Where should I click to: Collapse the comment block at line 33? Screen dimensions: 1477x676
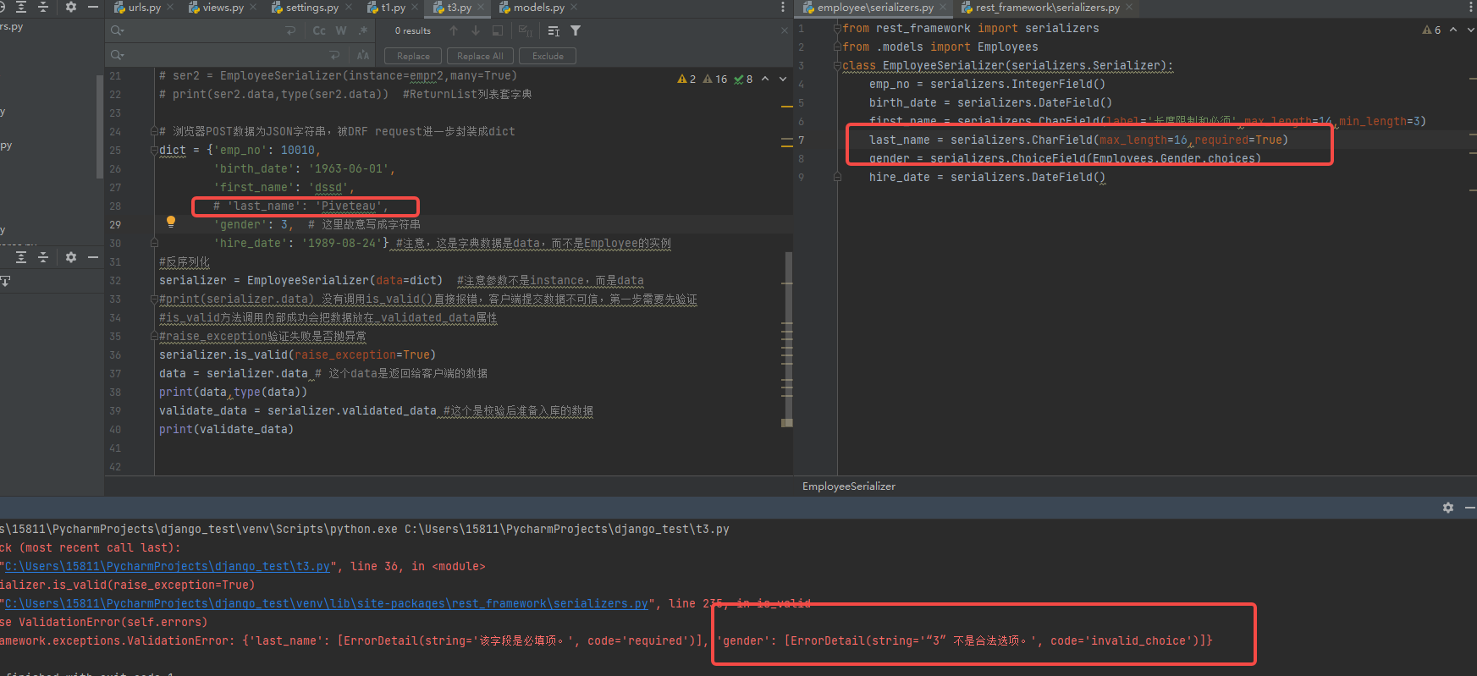154,300
